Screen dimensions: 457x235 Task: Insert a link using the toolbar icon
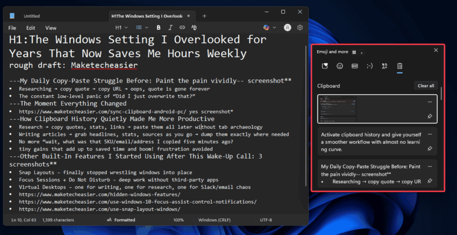[x=182, y=27]
